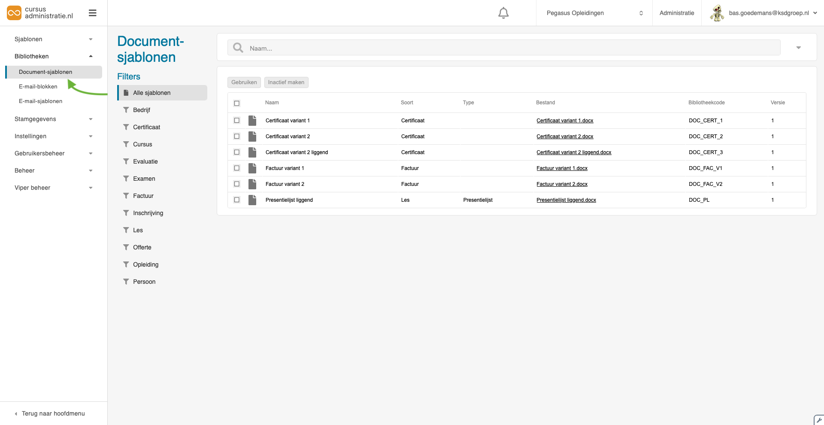
Task: Expand advanced search options arrow
Action: (x=798, y=48)
